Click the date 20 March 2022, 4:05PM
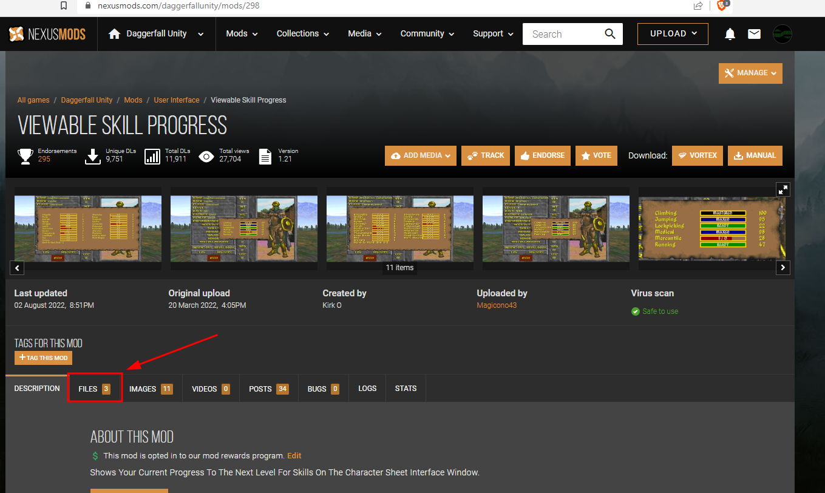This screenshot has height=493, width=825. click(208, 305)
